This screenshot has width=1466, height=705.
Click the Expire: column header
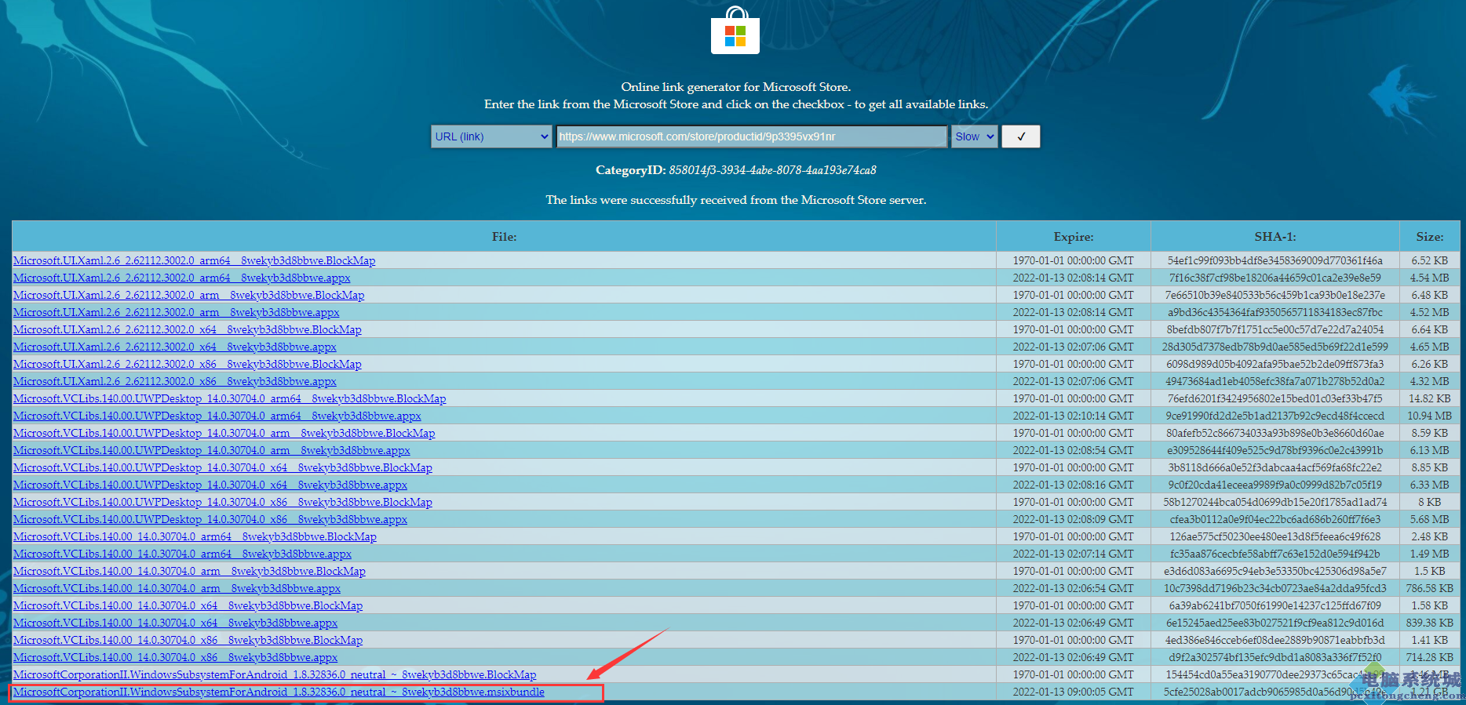tap(1073, 236)
